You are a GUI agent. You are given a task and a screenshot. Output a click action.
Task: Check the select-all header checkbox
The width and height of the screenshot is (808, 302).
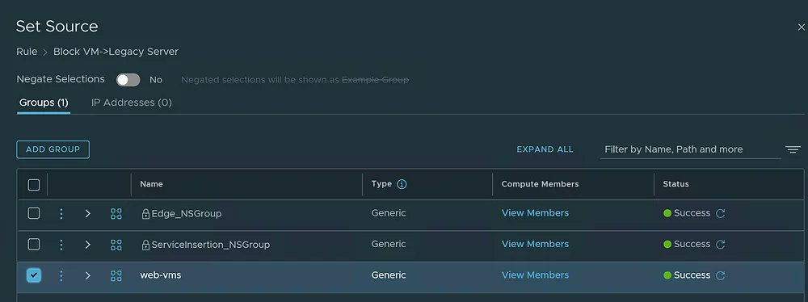point(33,184)
